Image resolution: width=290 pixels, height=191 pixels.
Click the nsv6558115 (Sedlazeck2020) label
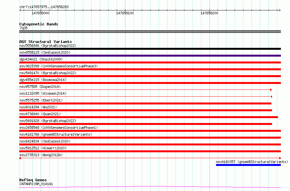[45, 52]
